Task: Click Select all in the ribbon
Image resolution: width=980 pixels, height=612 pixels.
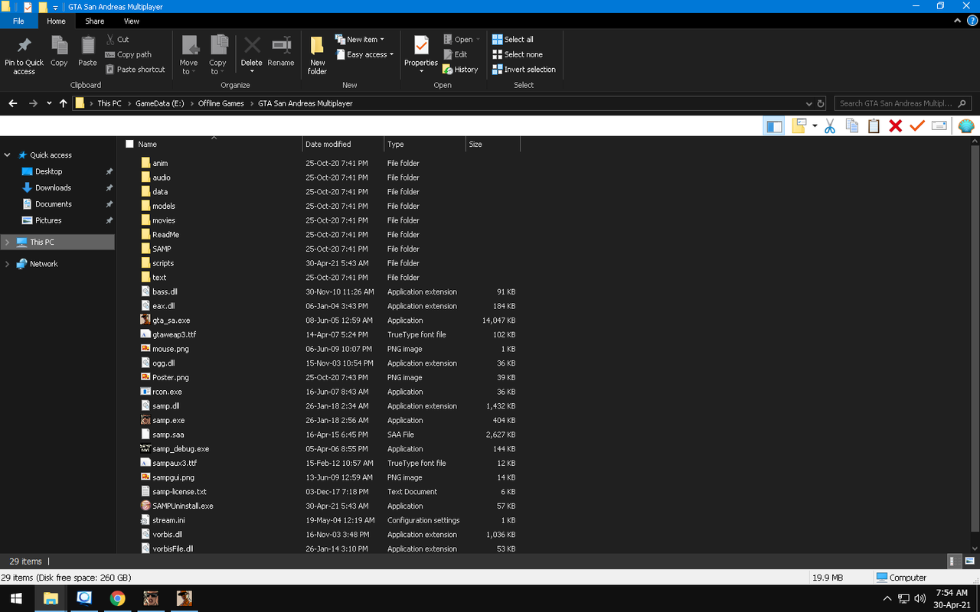Action: click(x=513, y=39)
